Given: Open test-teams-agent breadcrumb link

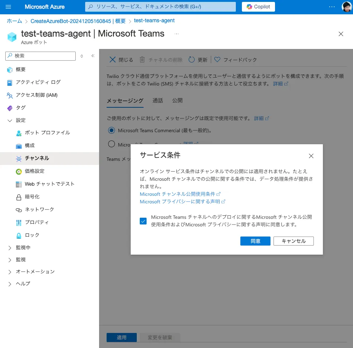Looking at the screenshot, I should pos(154,20).
